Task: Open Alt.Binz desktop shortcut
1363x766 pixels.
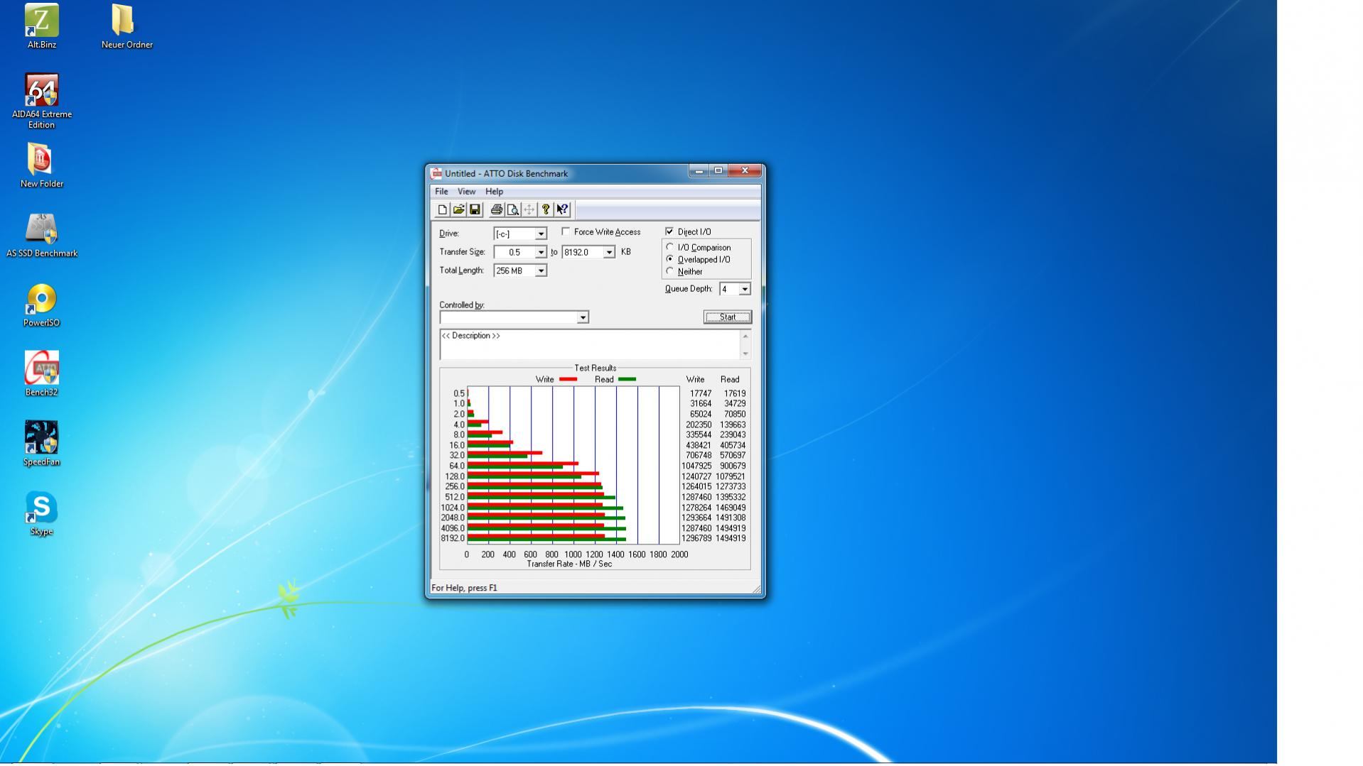Action: pyautogui.click(x=42, y=27)
